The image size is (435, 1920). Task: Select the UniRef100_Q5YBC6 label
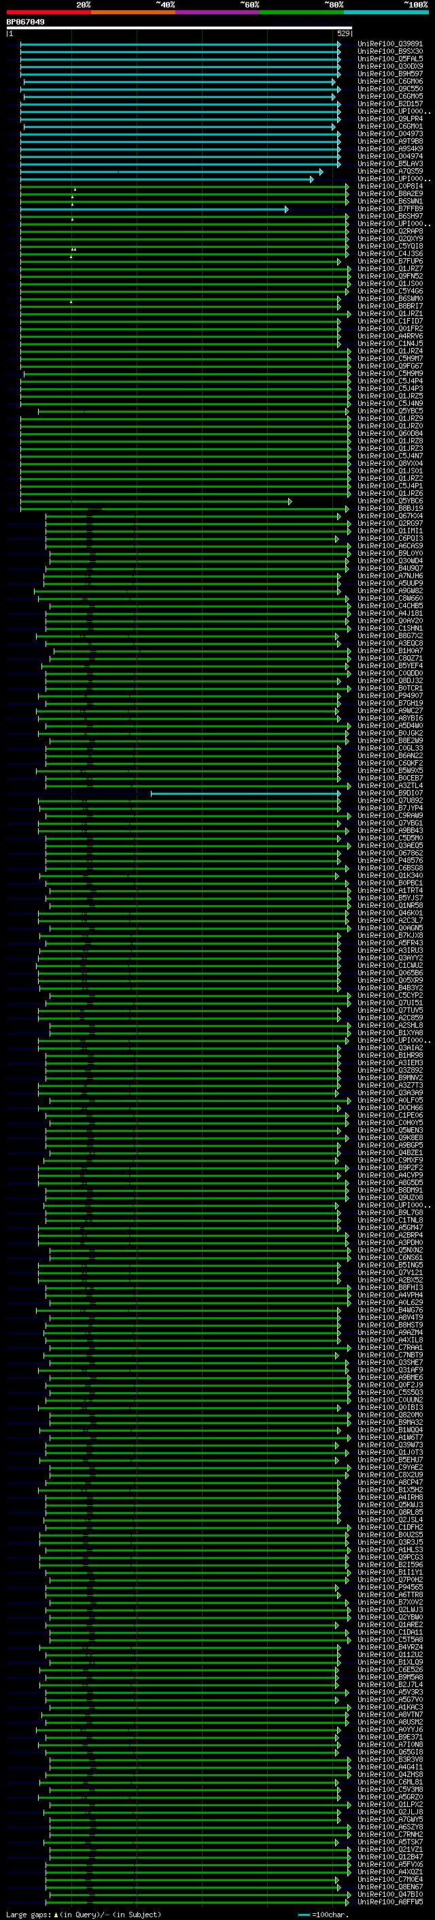click(x=390, y=501)
